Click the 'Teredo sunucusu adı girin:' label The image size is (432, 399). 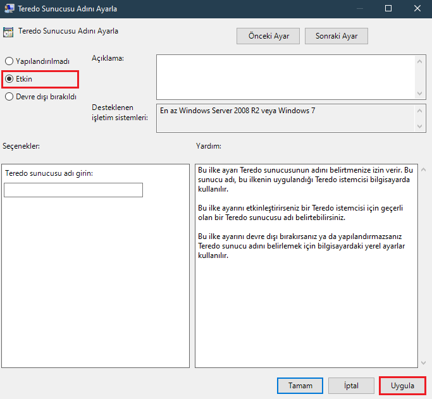click(49, 173)
